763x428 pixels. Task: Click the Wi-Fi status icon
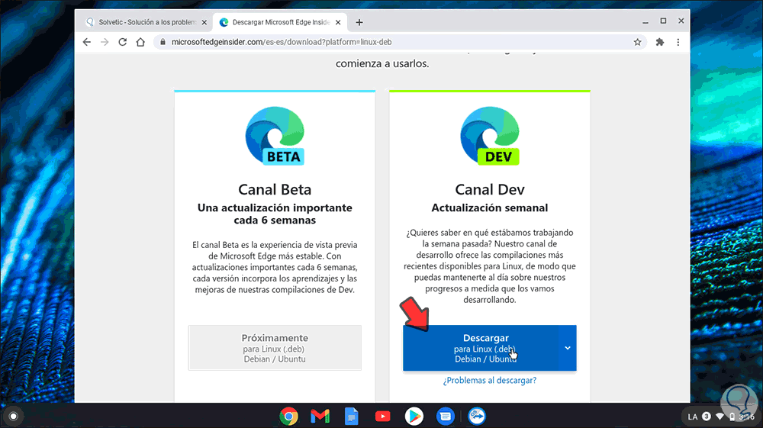click(x=720, y=417)
